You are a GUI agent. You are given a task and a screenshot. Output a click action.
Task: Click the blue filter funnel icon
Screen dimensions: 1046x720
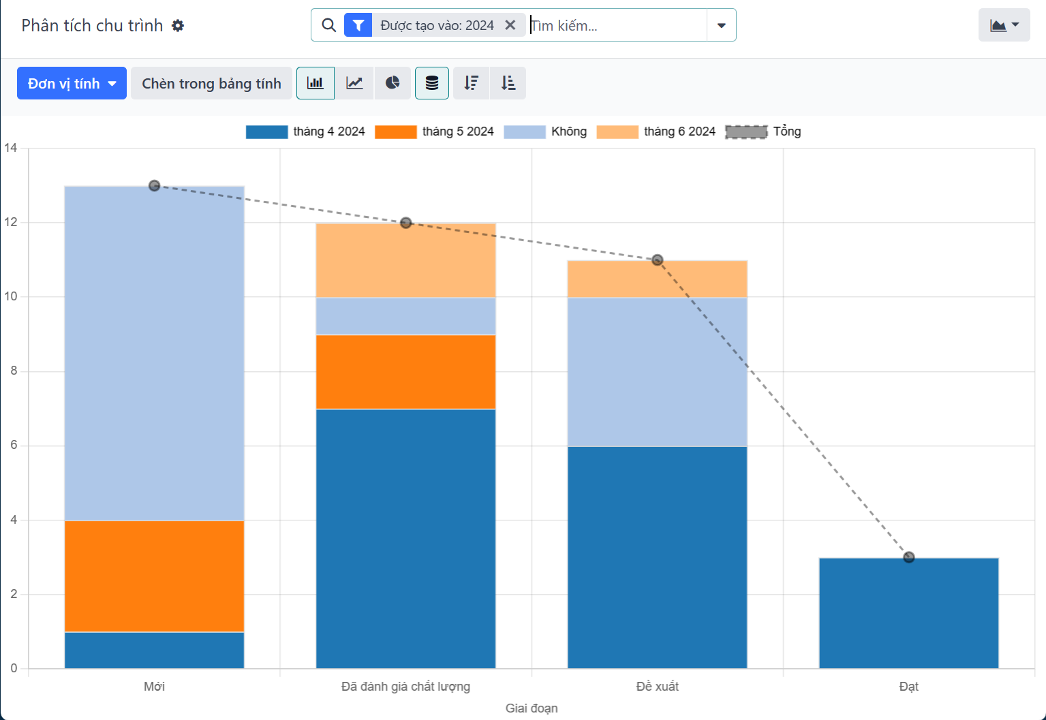pyautogui.click(x=358, y=25)
